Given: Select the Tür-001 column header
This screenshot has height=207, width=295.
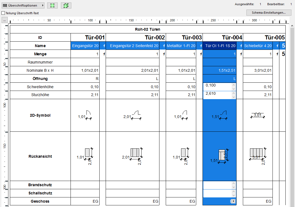Looking at the screenshot, I should click(x=88, y=37).
